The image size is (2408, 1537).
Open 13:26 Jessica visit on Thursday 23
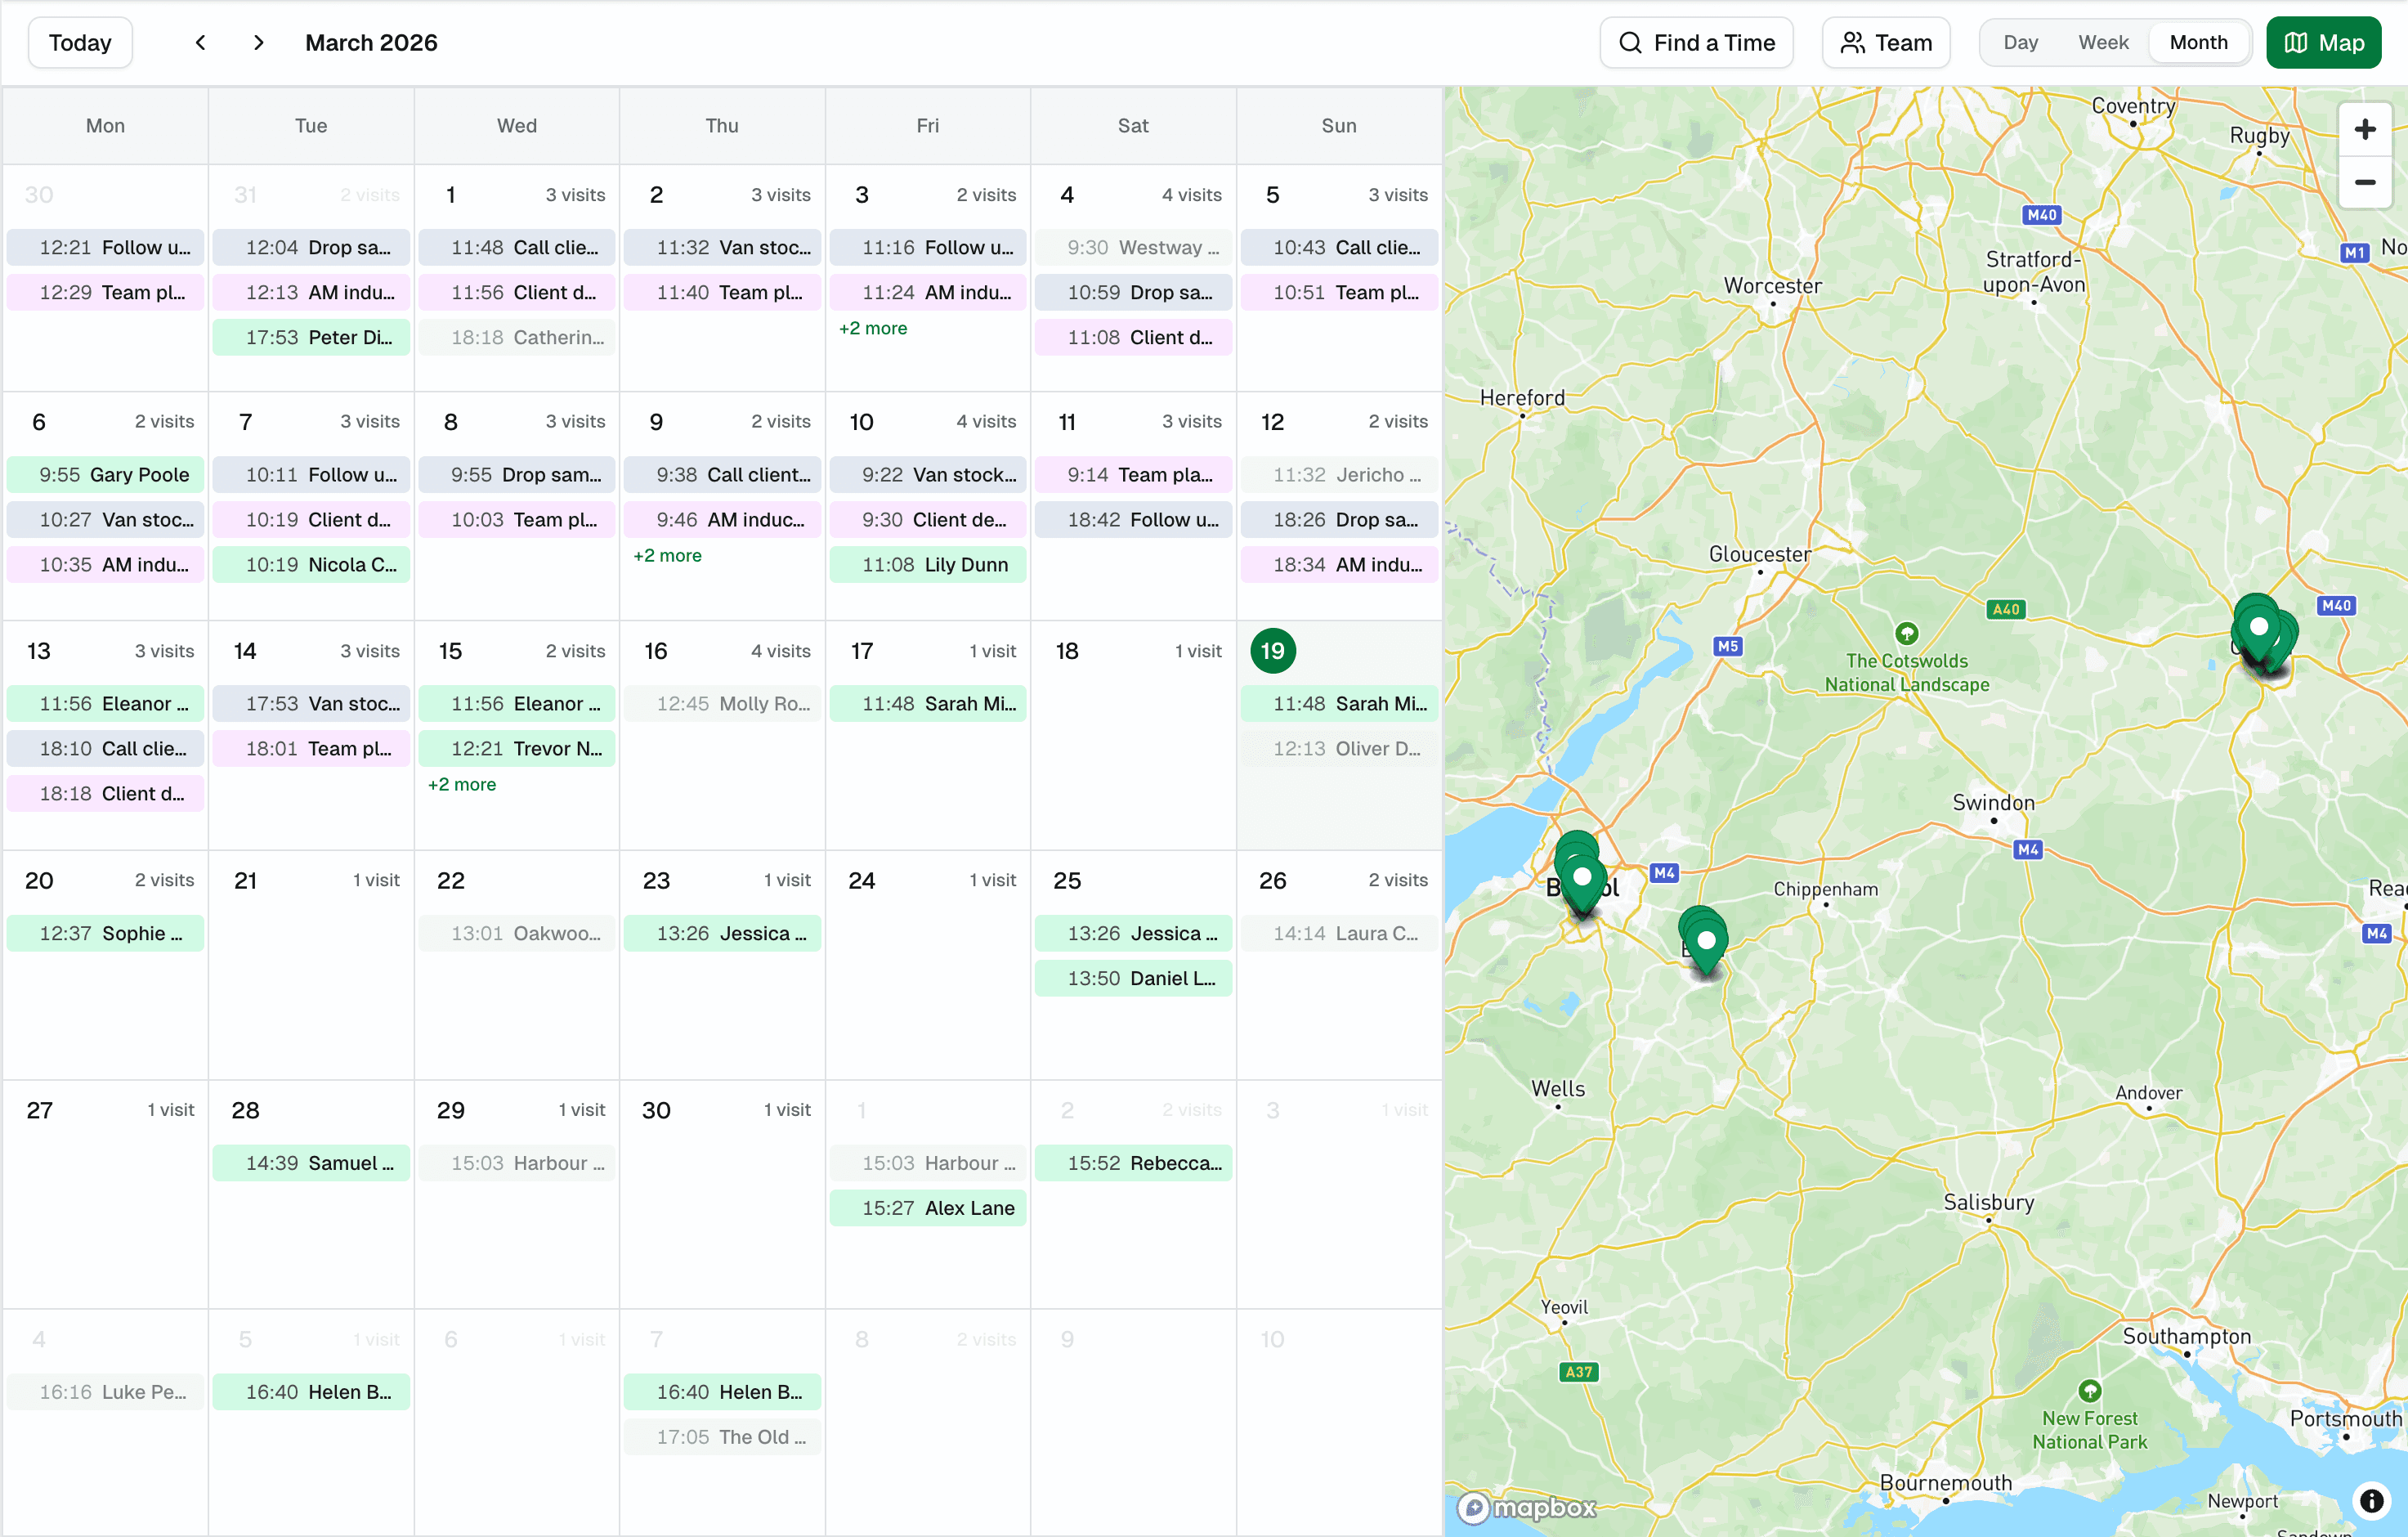[722, 933]
